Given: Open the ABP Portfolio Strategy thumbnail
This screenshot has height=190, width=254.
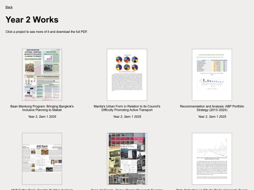Looking at the screenshot, I should tap(212, 75).
